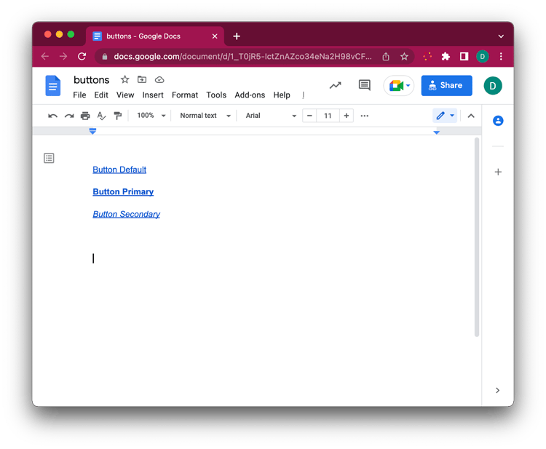
Task: Increase font size with plus button
Action: tap(347, 116)
